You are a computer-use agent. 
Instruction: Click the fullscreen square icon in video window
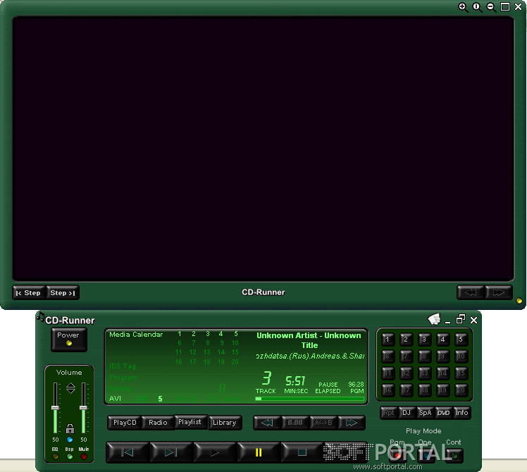pyautogui.click(x=505, y=7)
